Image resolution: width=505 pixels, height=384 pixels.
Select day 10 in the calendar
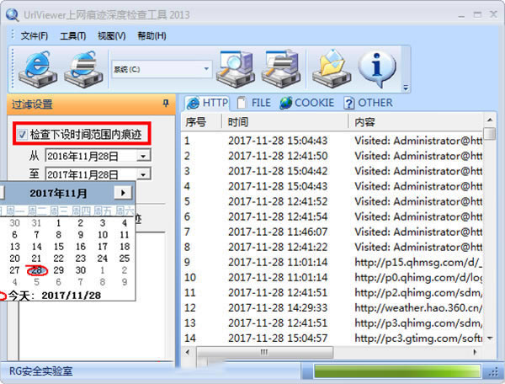coord(103,235)
